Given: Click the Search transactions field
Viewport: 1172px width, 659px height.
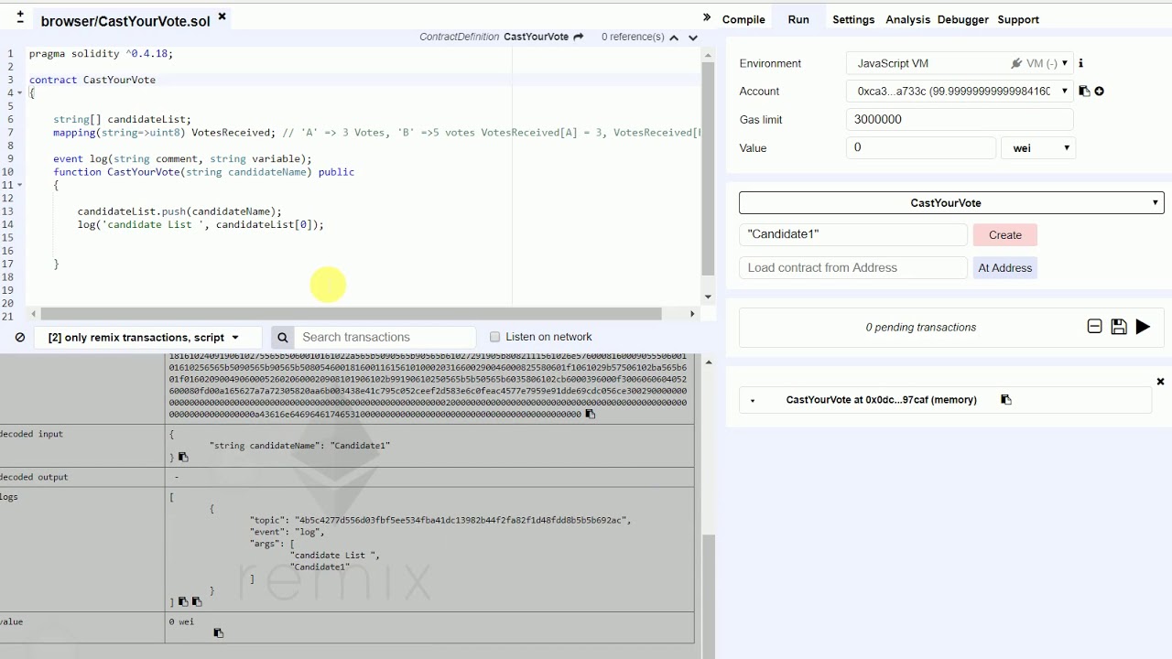Looking at the screenshot, I should pyautogui.click(x=385, y=337).
